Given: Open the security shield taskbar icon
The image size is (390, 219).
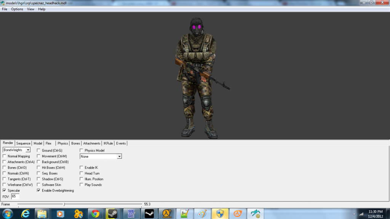Looking at the screenshot, I should click(x=220, y=214).
